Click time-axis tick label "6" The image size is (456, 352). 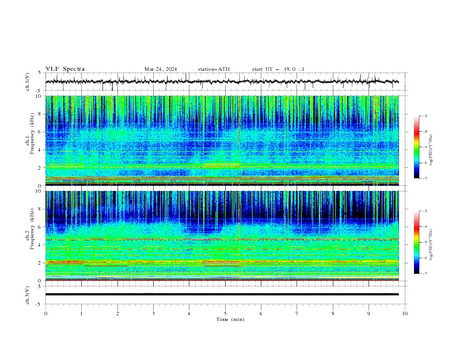click(261, 313)
